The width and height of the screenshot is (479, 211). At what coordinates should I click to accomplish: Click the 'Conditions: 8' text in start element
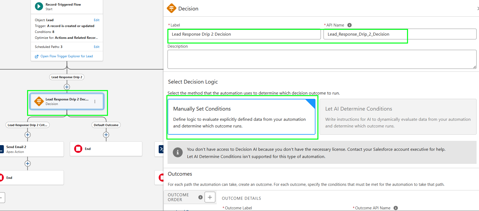pyautogui.click(x=45, y=32)
